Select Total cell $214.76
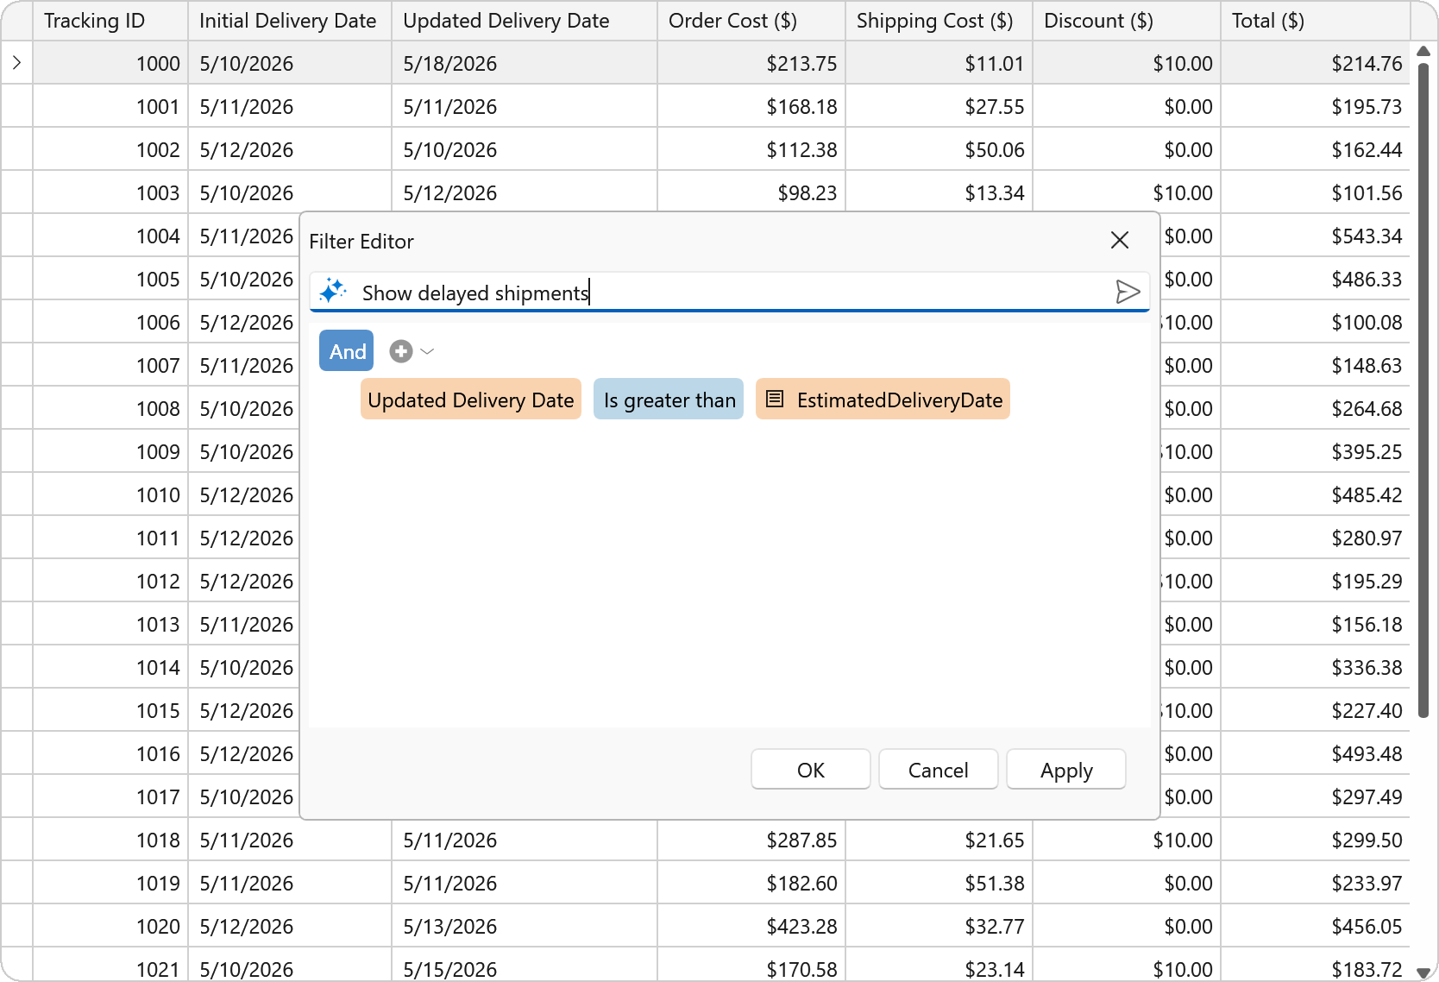 point(1315,63)
